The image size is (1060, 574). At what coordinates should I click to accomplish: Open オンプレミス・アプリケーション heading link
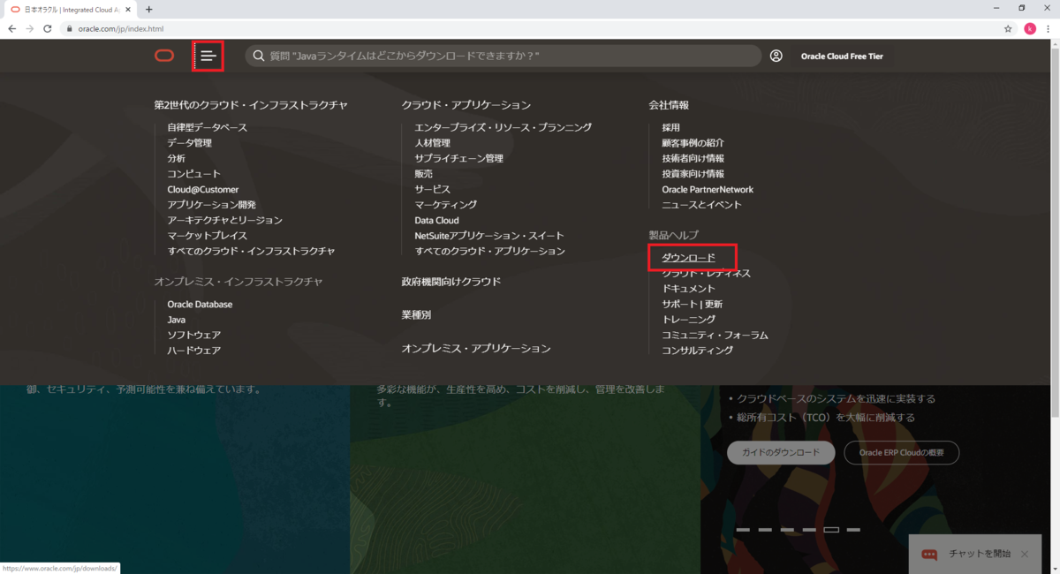click(x=476, y=348)
